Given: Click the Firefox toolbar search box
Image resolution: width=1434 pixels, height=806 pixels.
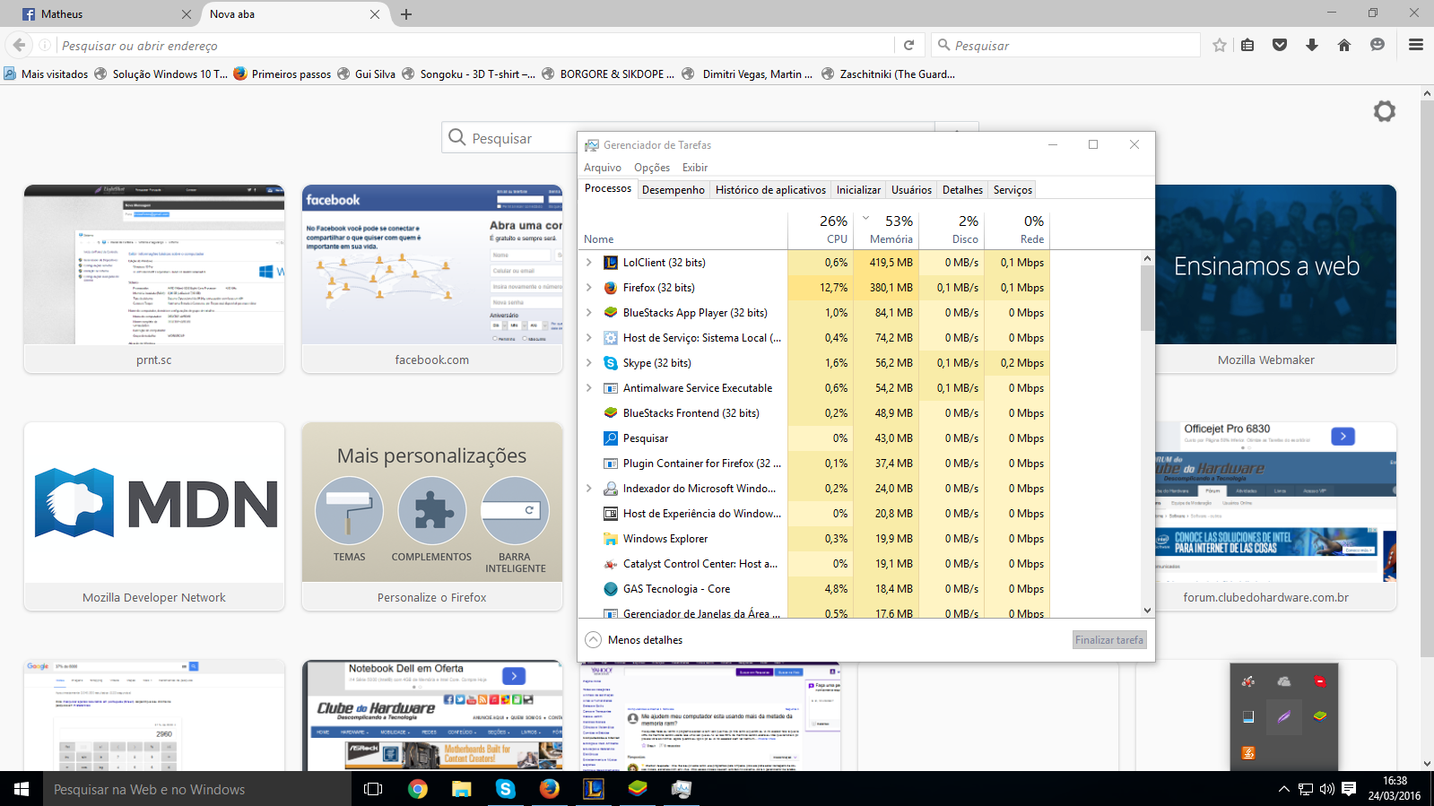Looking at the screenshot, I should (1065, 45).
